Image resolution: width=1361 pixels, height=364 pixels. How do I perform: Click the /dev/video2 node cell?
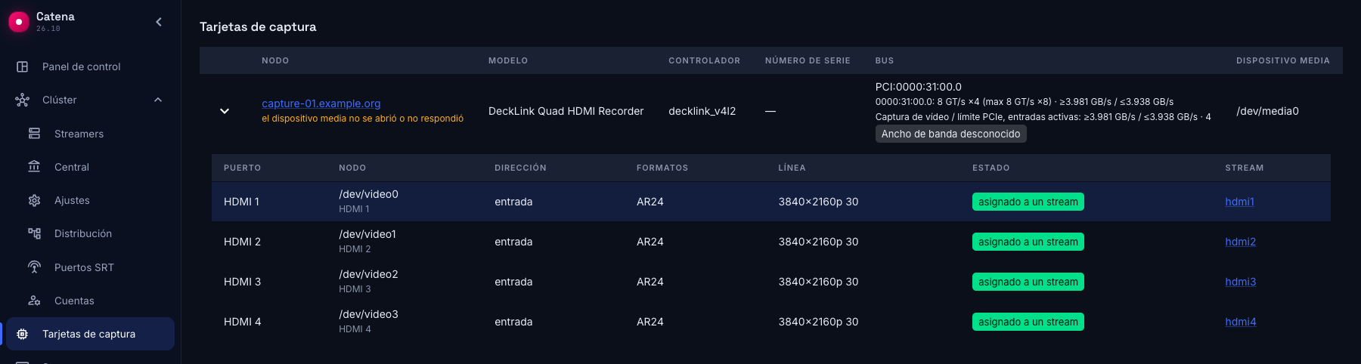click(x=368, y=274)
